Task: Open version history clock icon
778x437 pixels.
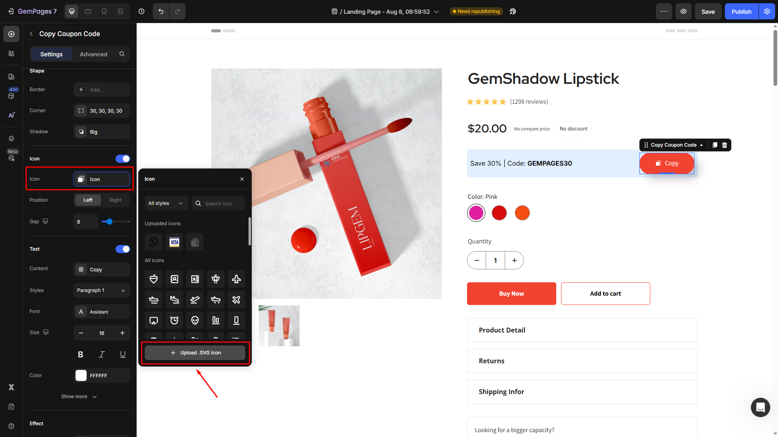Action: [141, 11]
